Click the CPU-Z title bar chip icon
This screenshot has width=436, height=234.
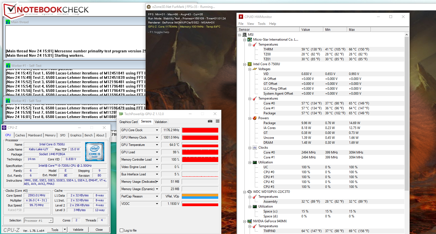pyautogui.click(x=4, y=127)
